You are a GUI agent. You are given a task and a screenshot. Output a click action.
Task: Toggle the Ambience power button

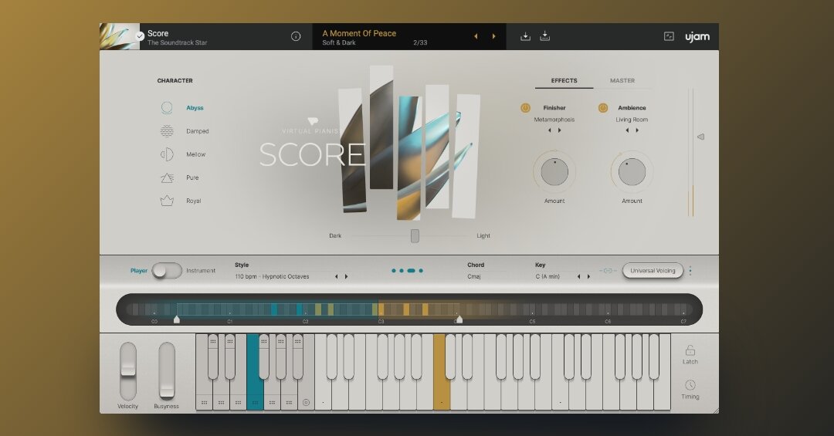[602, 108]
